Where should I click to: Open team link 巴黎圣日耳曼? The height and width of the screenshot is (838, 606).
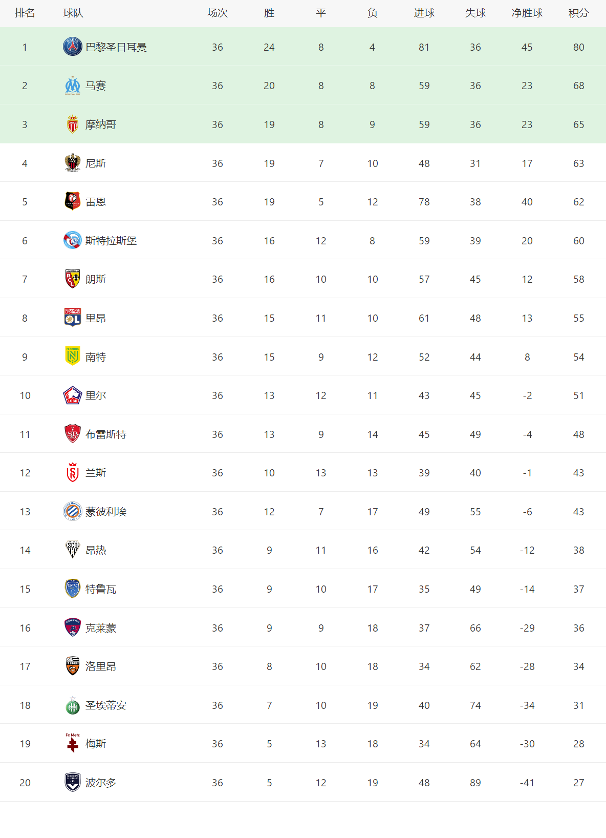point(116,47)
